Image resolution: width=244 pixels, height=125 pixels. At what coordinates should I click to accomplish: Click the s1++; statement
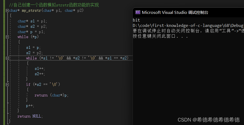[40, 69]
